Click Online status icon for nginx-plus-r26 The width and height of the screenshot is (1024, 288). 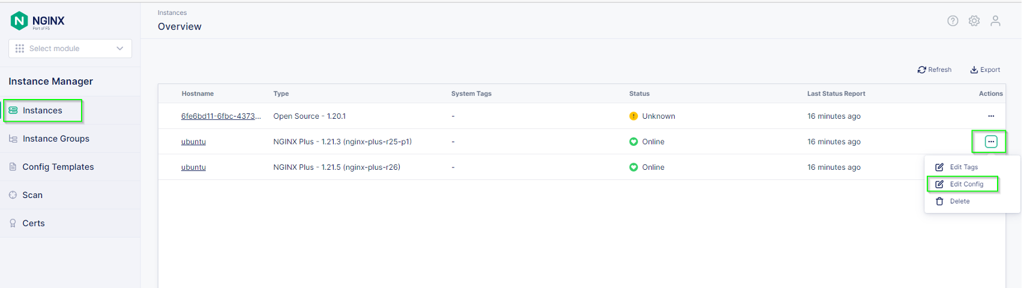pos(633,167)
